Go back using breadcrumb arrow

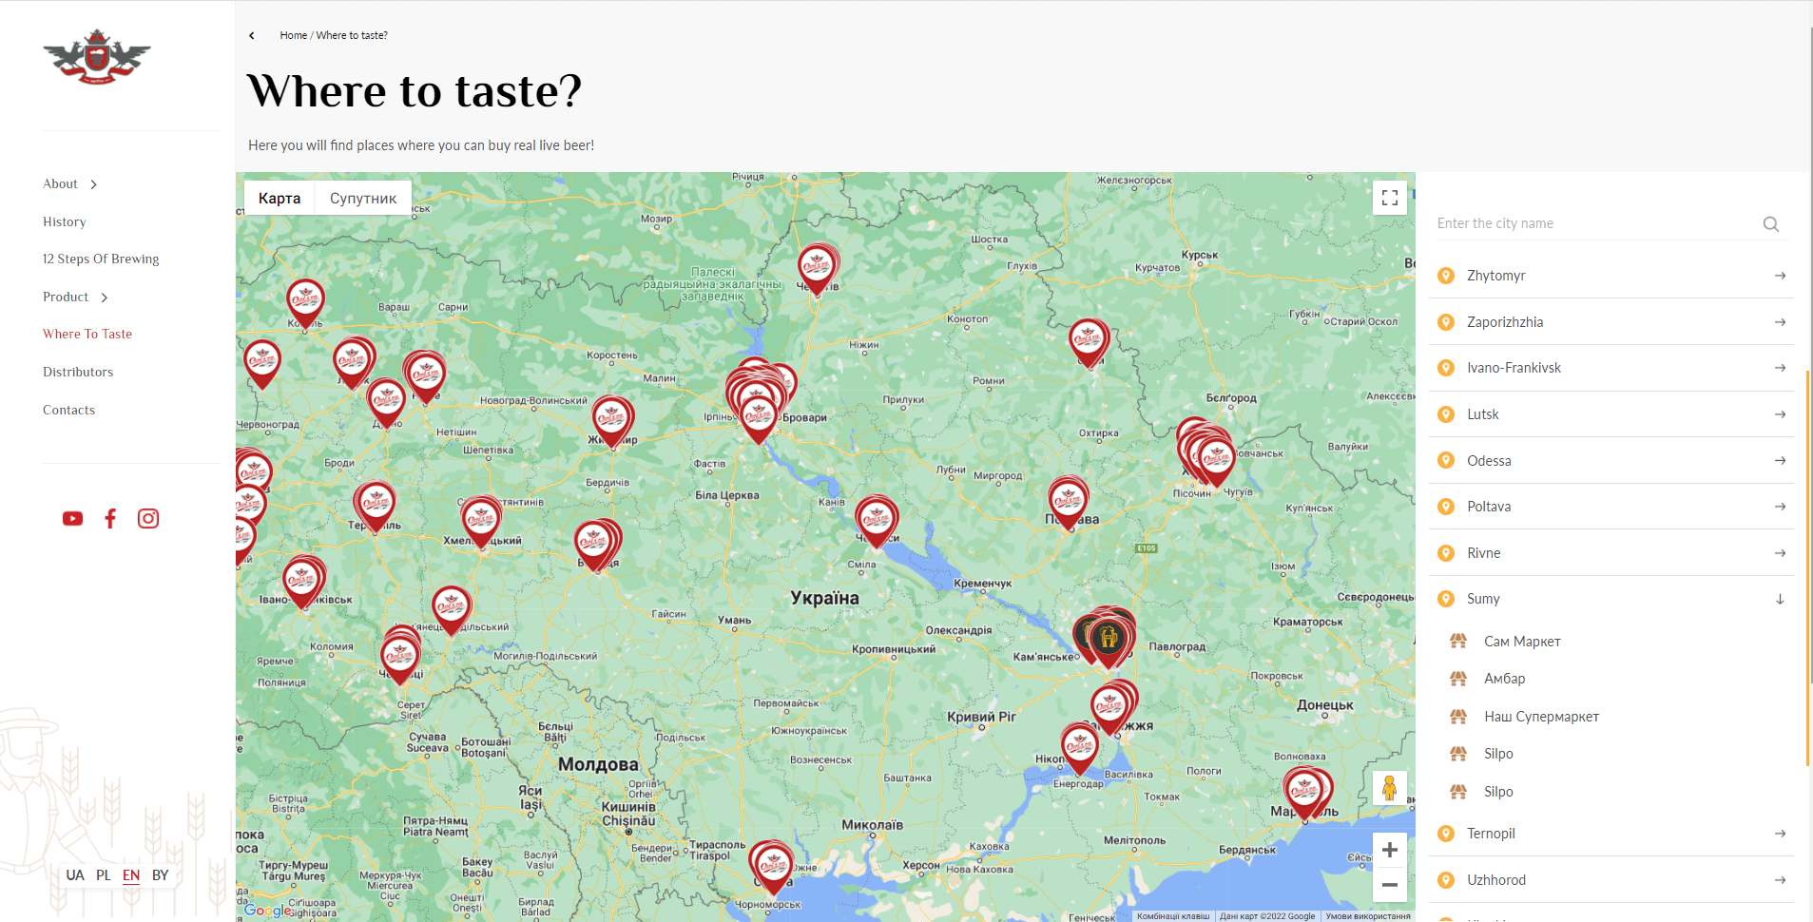click(252, 35)
